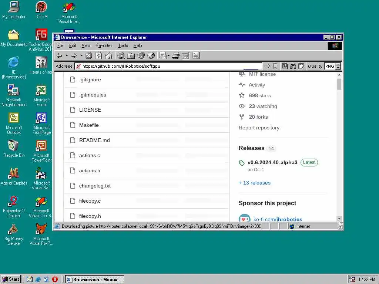Open the .gitignore file
The height and width of the screenshot is (284, 379).
point(90,80)
